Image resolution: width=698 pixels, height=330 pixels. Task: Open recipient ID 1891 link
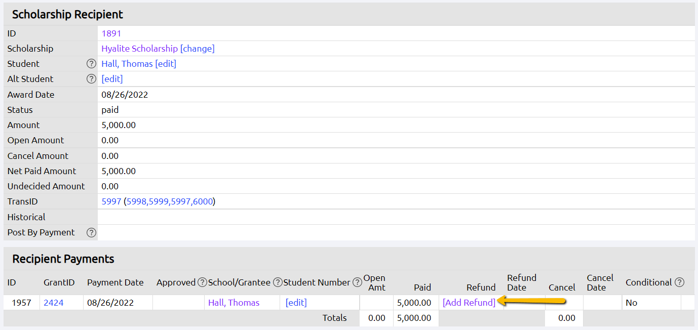111,33
